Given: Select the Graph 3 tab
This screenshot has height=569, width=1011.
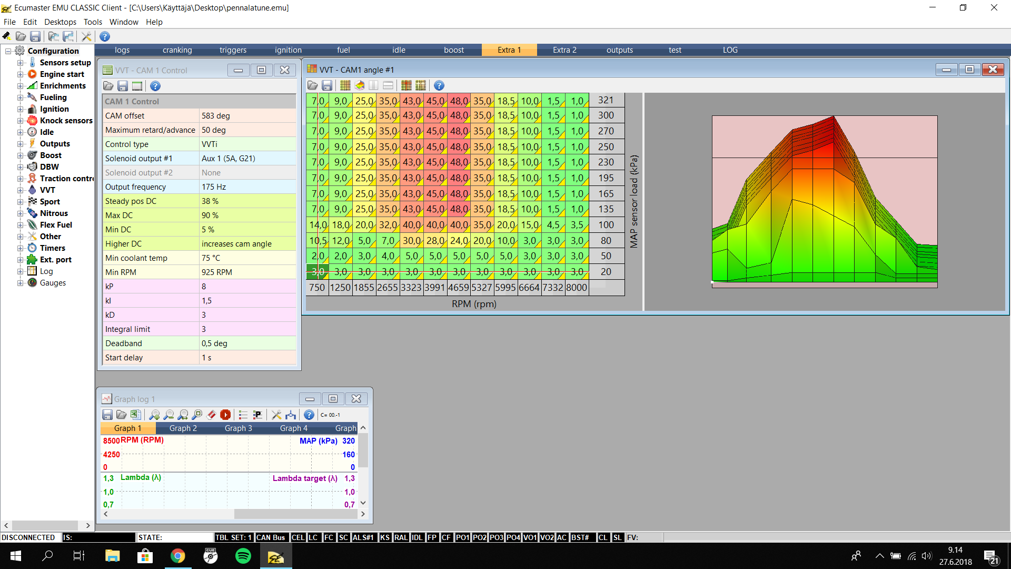Looking at the screenshot, I should click(x=238, y=428).
